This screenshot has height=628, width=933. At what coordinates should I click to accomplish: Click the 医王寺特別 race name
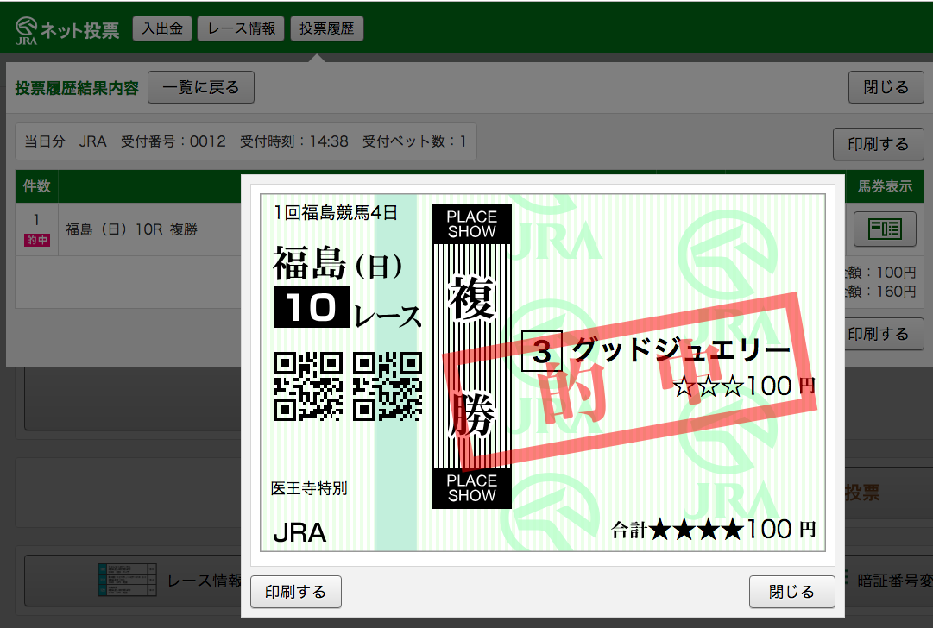pyautogui.click(x=309, y=489)
